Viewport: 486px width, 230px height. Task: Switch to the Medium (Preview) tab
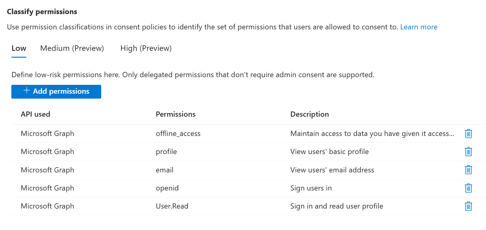72,48
